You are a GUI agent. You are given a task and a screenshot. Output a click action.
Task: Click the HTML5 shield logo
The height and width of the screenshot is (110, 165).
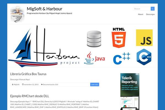[119, 38]
